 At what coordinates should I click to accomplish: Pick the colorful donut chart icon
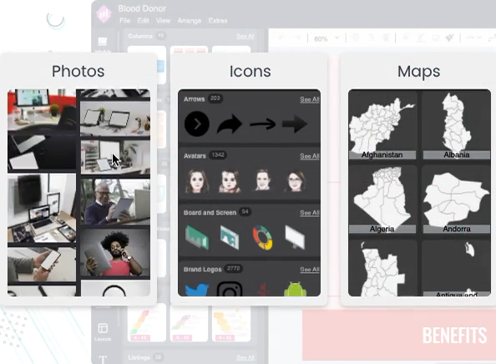(262, 237)
